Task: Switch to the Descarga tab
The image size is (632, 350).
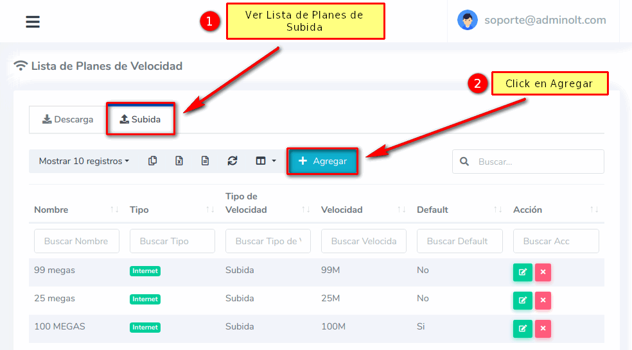Action: click(67, 119)
